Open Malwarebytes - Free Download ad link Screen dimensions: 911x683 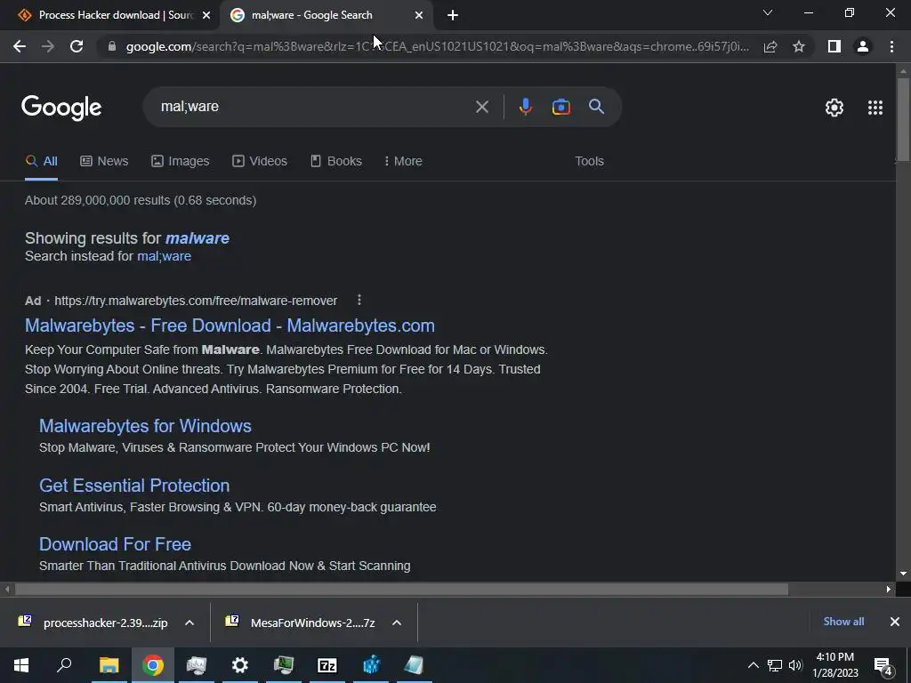230,325
